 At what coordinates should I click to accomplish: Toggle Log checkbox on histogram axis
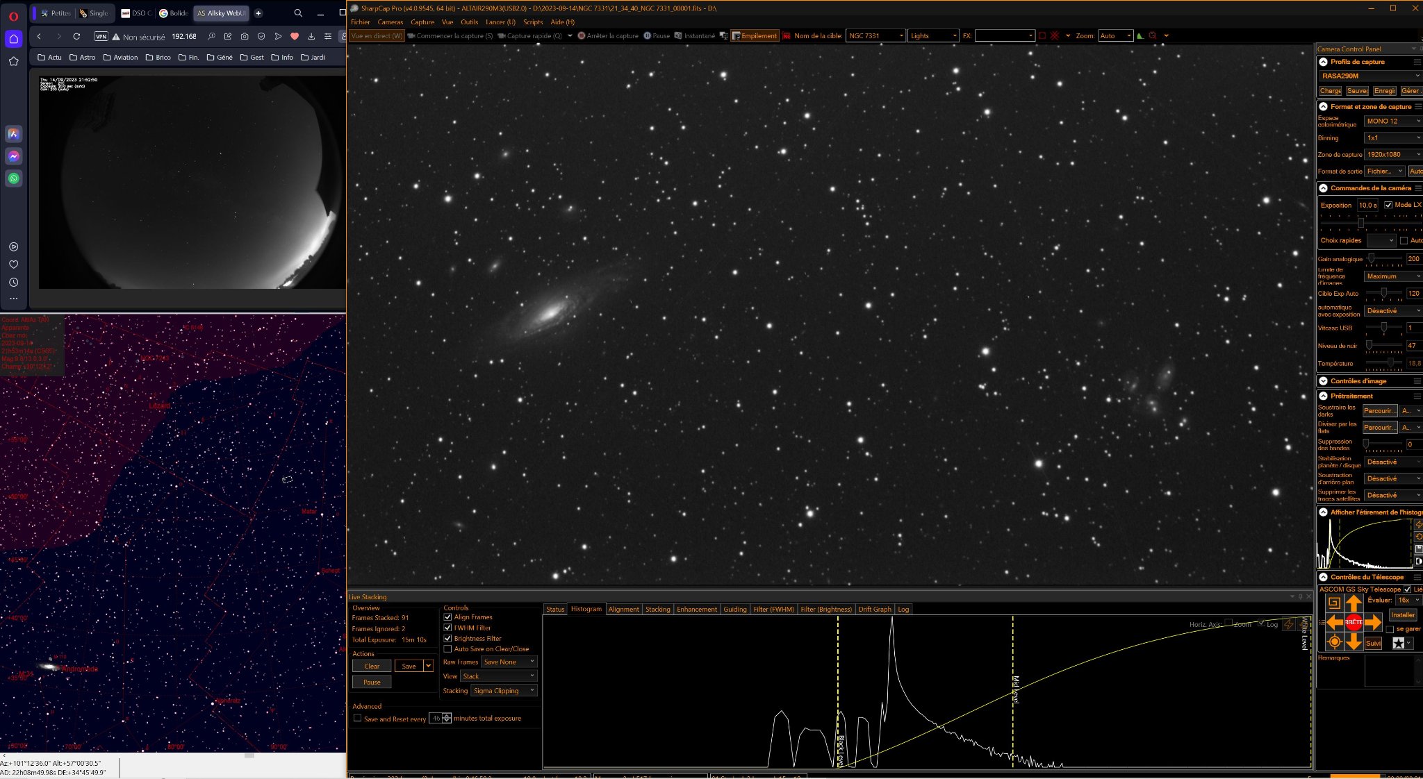pyautogui.click(x=1261, y=623)
